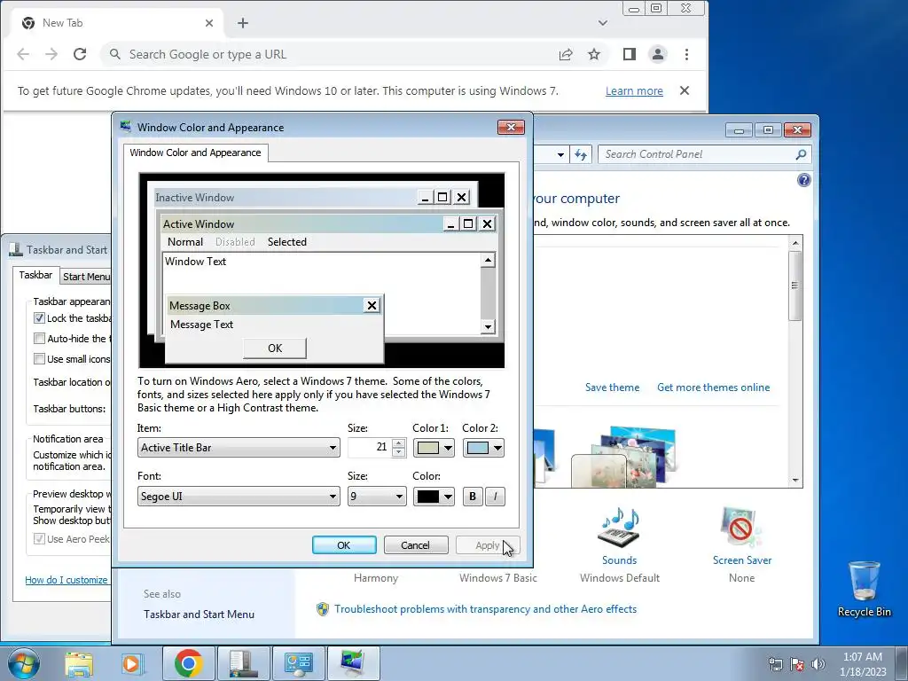Toggle italic font button I
This screenshot has width=908, height=681.
tap(495, 497)
